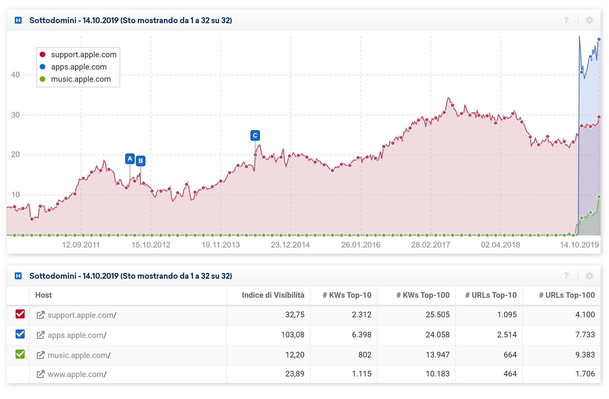Select visibility value 23,89
Screen dimensions: 609x399
[x=295, y=374]
